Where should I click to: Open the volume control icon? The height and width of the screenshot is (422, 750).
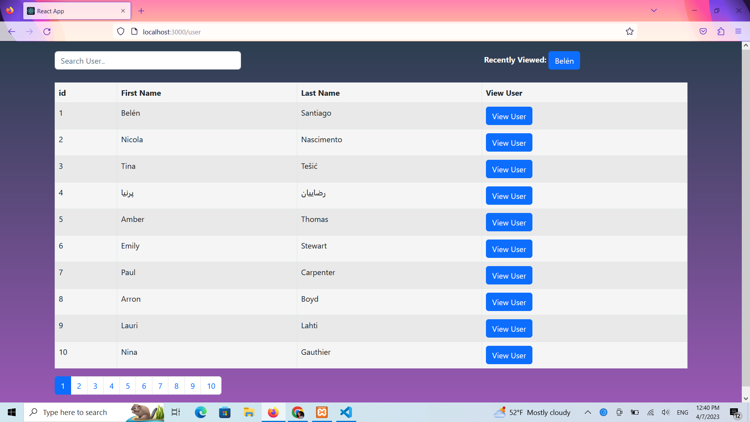pos(666,412)
